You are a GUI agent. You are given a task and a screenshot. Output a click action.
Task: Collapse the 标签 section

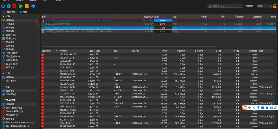[x=4, y=87]
